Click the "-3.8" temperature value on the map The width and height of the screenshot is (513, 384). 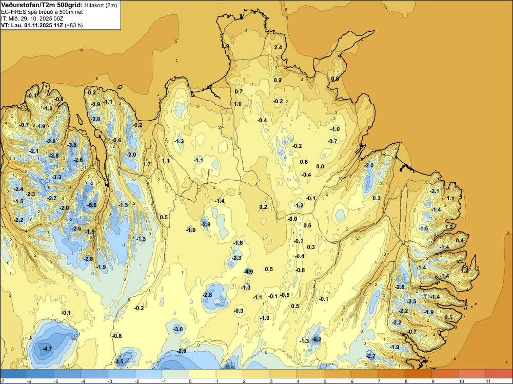pos(72,145)
